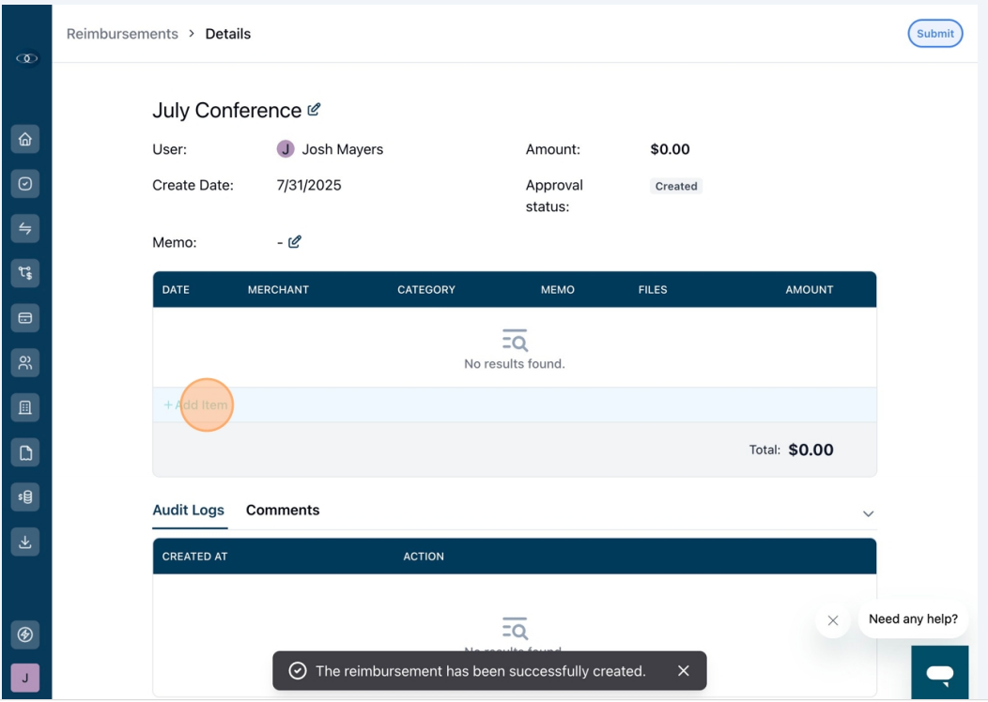Open the download icon in sidebar
This screenshot has width=988, height=702.
coord(25,542)
